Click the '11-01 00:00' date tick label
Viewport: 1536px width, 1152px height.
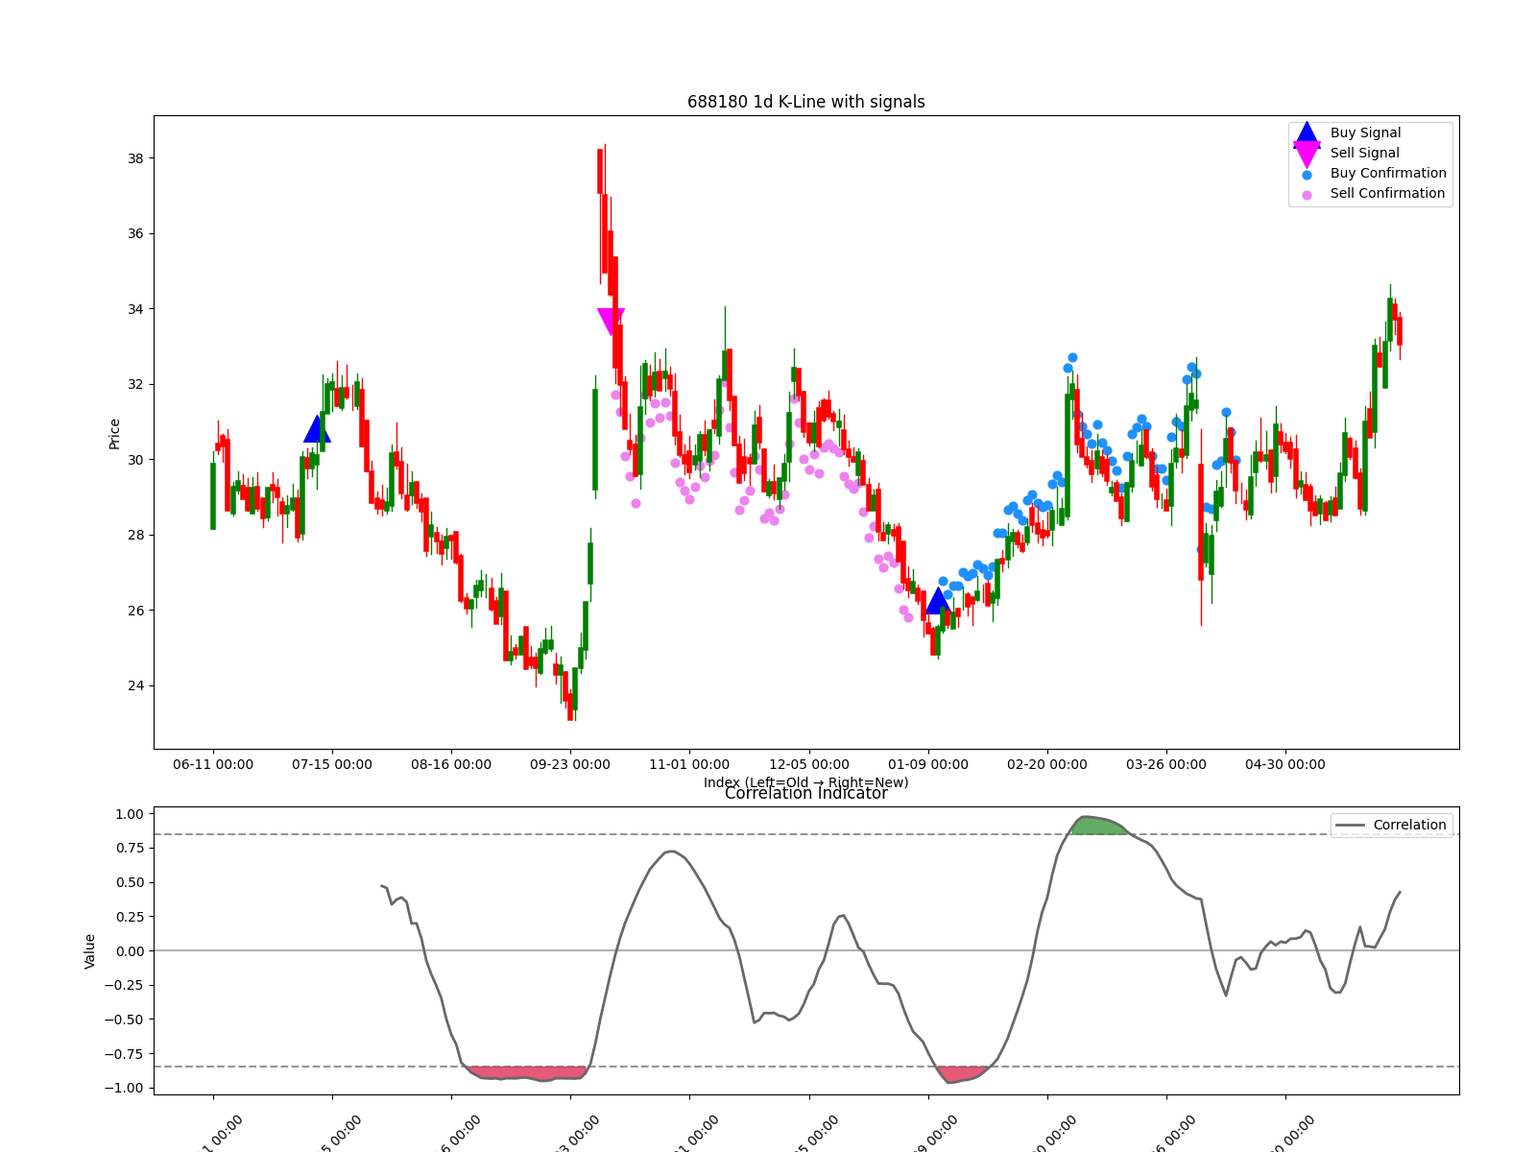689,764
